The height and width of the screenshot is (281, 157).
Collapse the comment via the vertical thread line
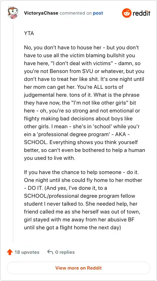tap(13, 131)
